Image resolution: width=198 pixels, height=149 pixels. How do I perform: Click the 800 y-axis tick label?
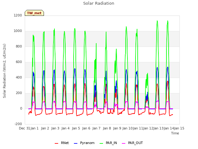(19, 46)
